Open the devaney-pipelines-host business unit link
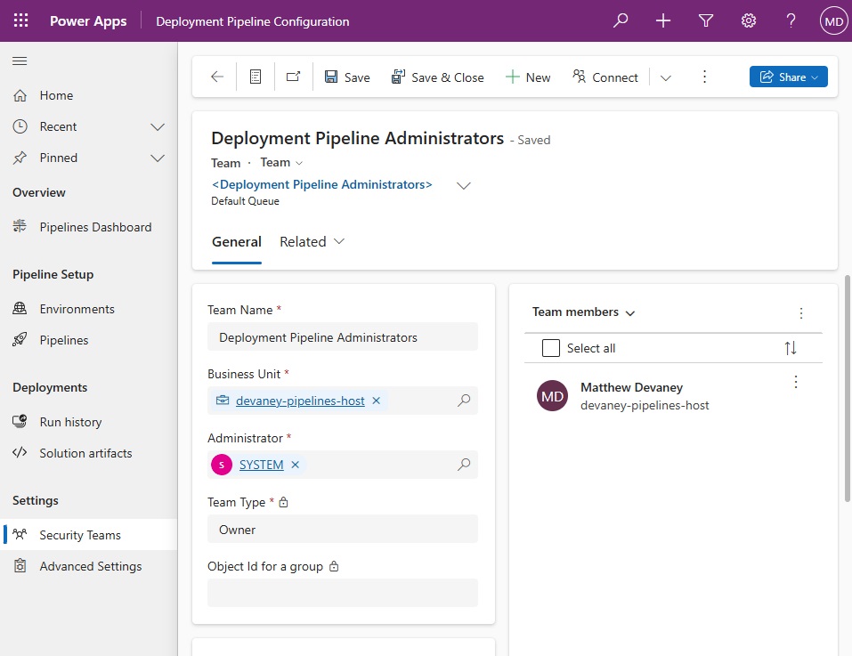This screenshot has width=852, height=656. click(x=300, y=401)
